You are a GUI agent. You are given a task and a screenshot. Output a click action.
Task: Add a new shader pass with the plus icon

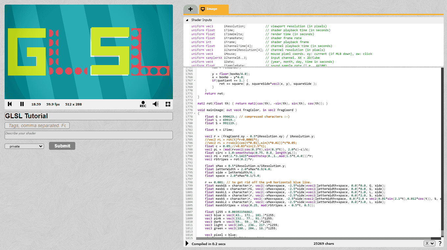pyautogui.click(x=191, y=9)
